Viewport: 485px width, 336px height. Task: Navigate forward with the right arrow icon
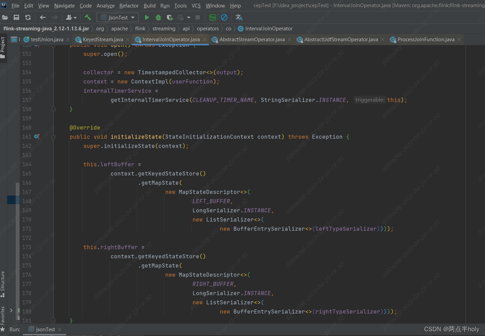[x=55, y=17]
